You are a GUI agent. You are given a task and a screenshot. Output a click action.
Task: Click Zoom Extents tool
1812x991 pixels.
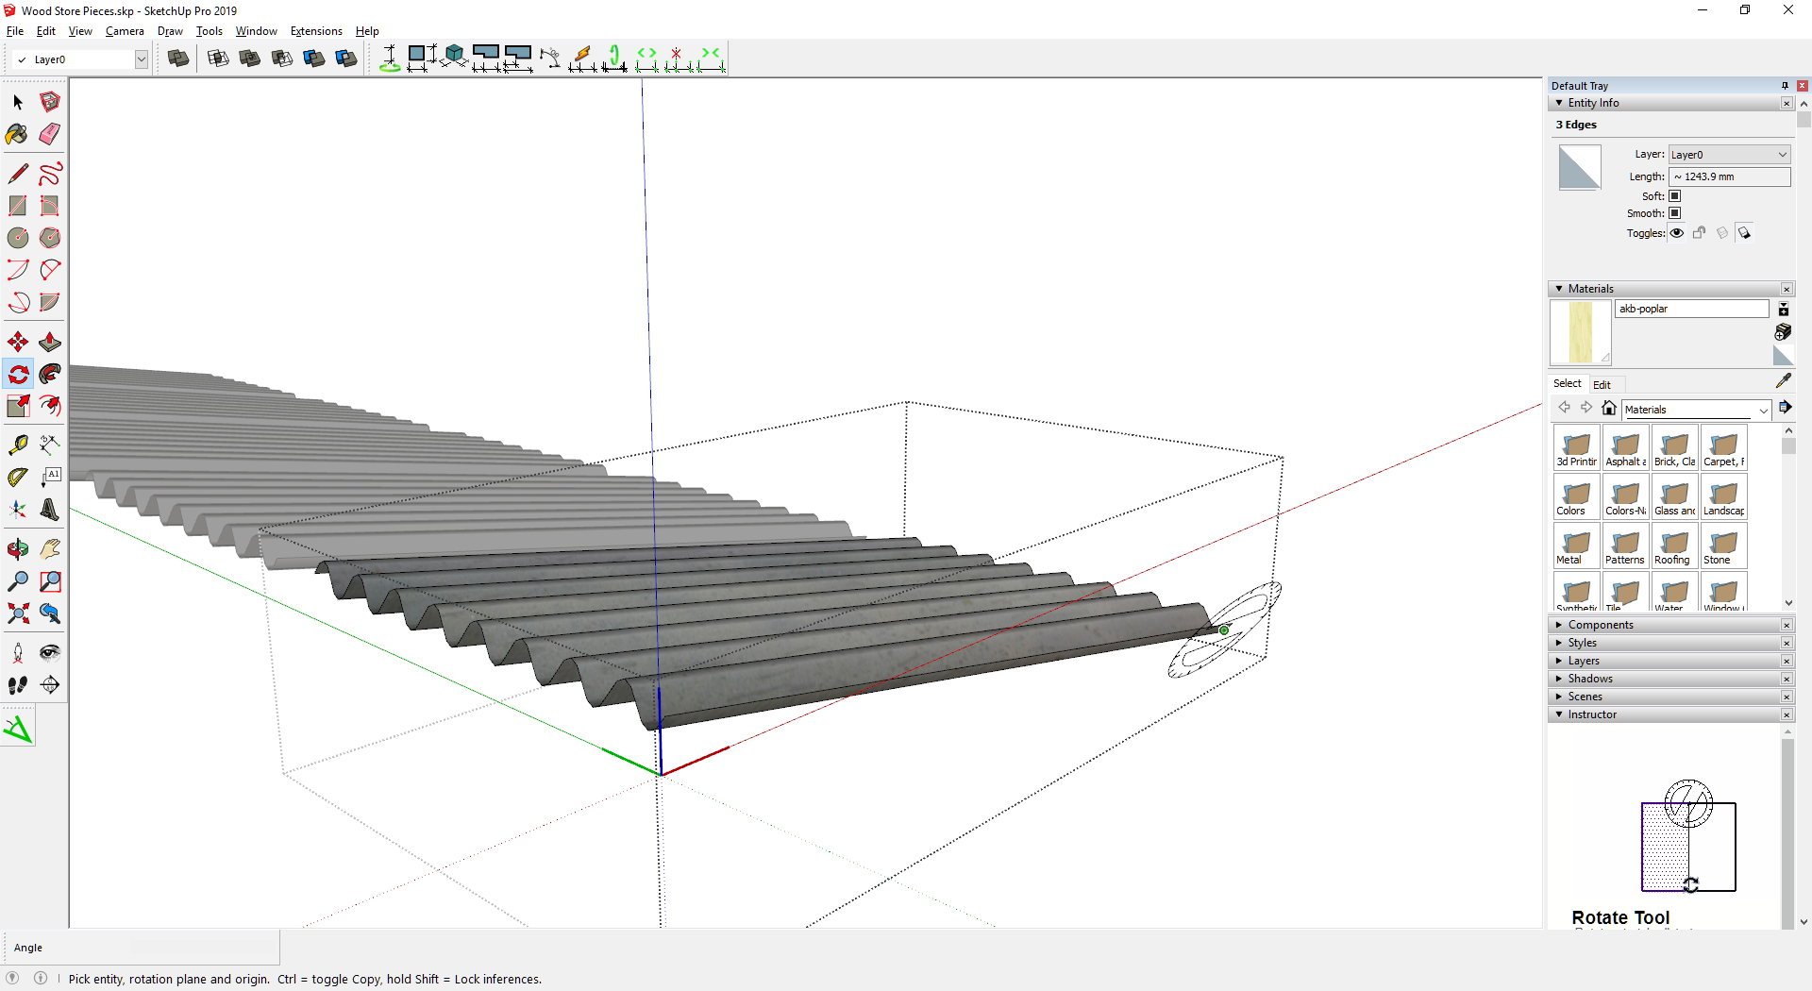pyautogui.click(x=18, y=613)
